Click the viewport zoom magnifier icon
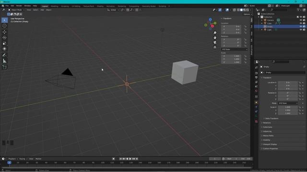This screenshot has height=172, width=307. pos(215,33)
